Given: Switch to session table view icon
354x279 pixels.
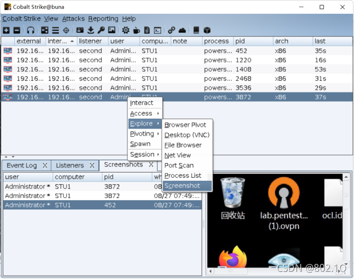Looking at the screenshot, I should click(55, 30).
